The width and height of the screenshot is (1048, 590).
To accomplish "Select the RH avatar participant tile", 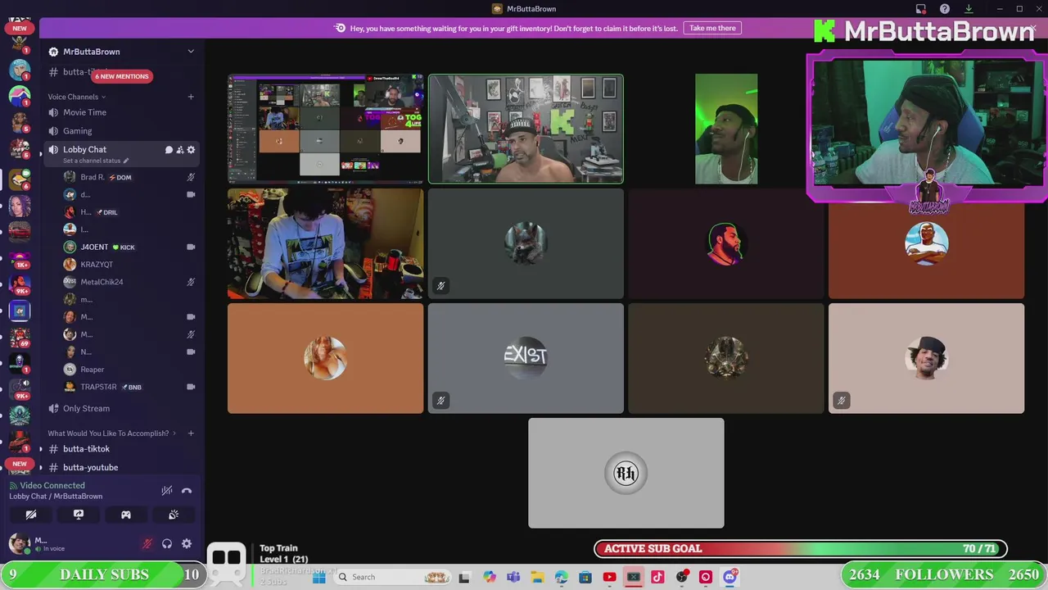I will click(626, 473).
